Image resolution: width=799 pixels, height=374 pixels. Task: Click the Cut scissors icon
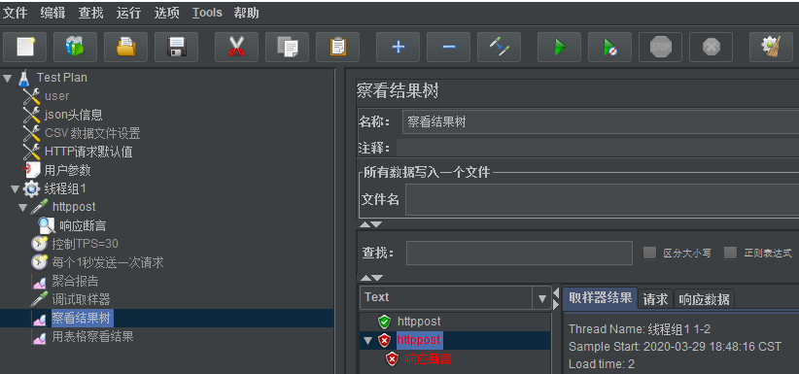pos(236,48)
